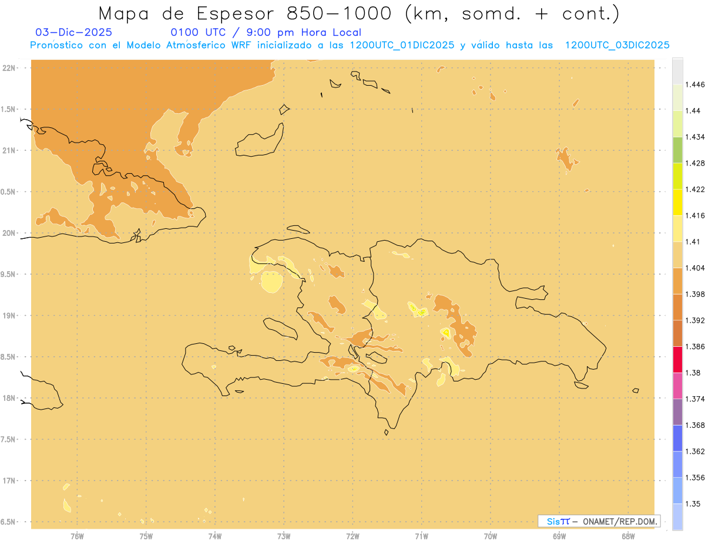Click the '72W' longitude label

coord(352,536)
